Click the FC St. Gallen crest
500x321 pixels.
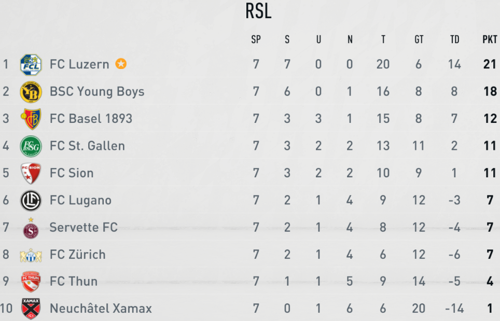31,146
